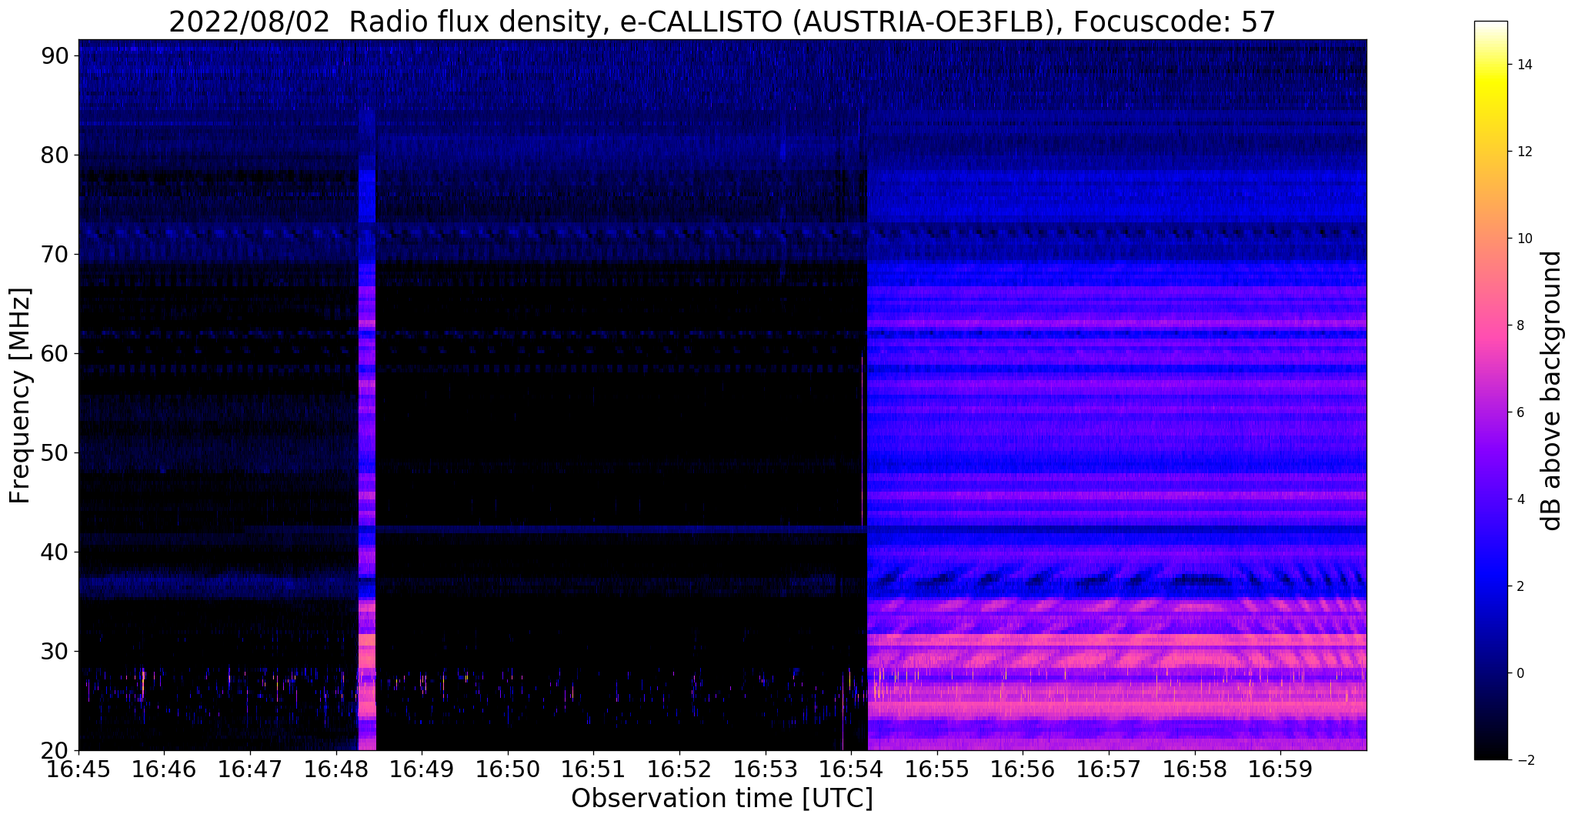
Task: Click the horizontal line at 42 MHz
Action: pyautogui.click(x=554, y=529)
